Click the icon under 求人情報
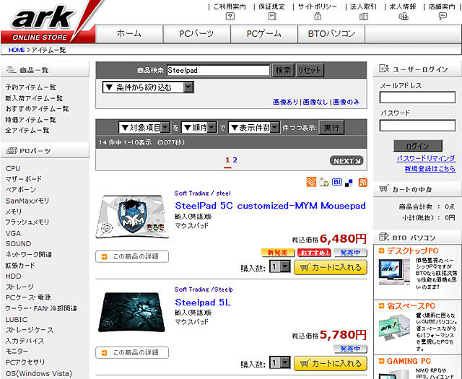This screenshot has width=462, height=379. coord(403,16)
